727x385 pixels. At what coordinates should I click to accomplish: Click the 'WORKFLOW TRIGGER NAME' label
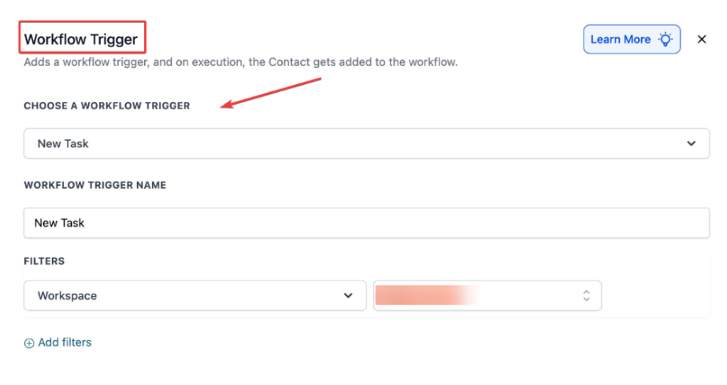pos(95,185)
